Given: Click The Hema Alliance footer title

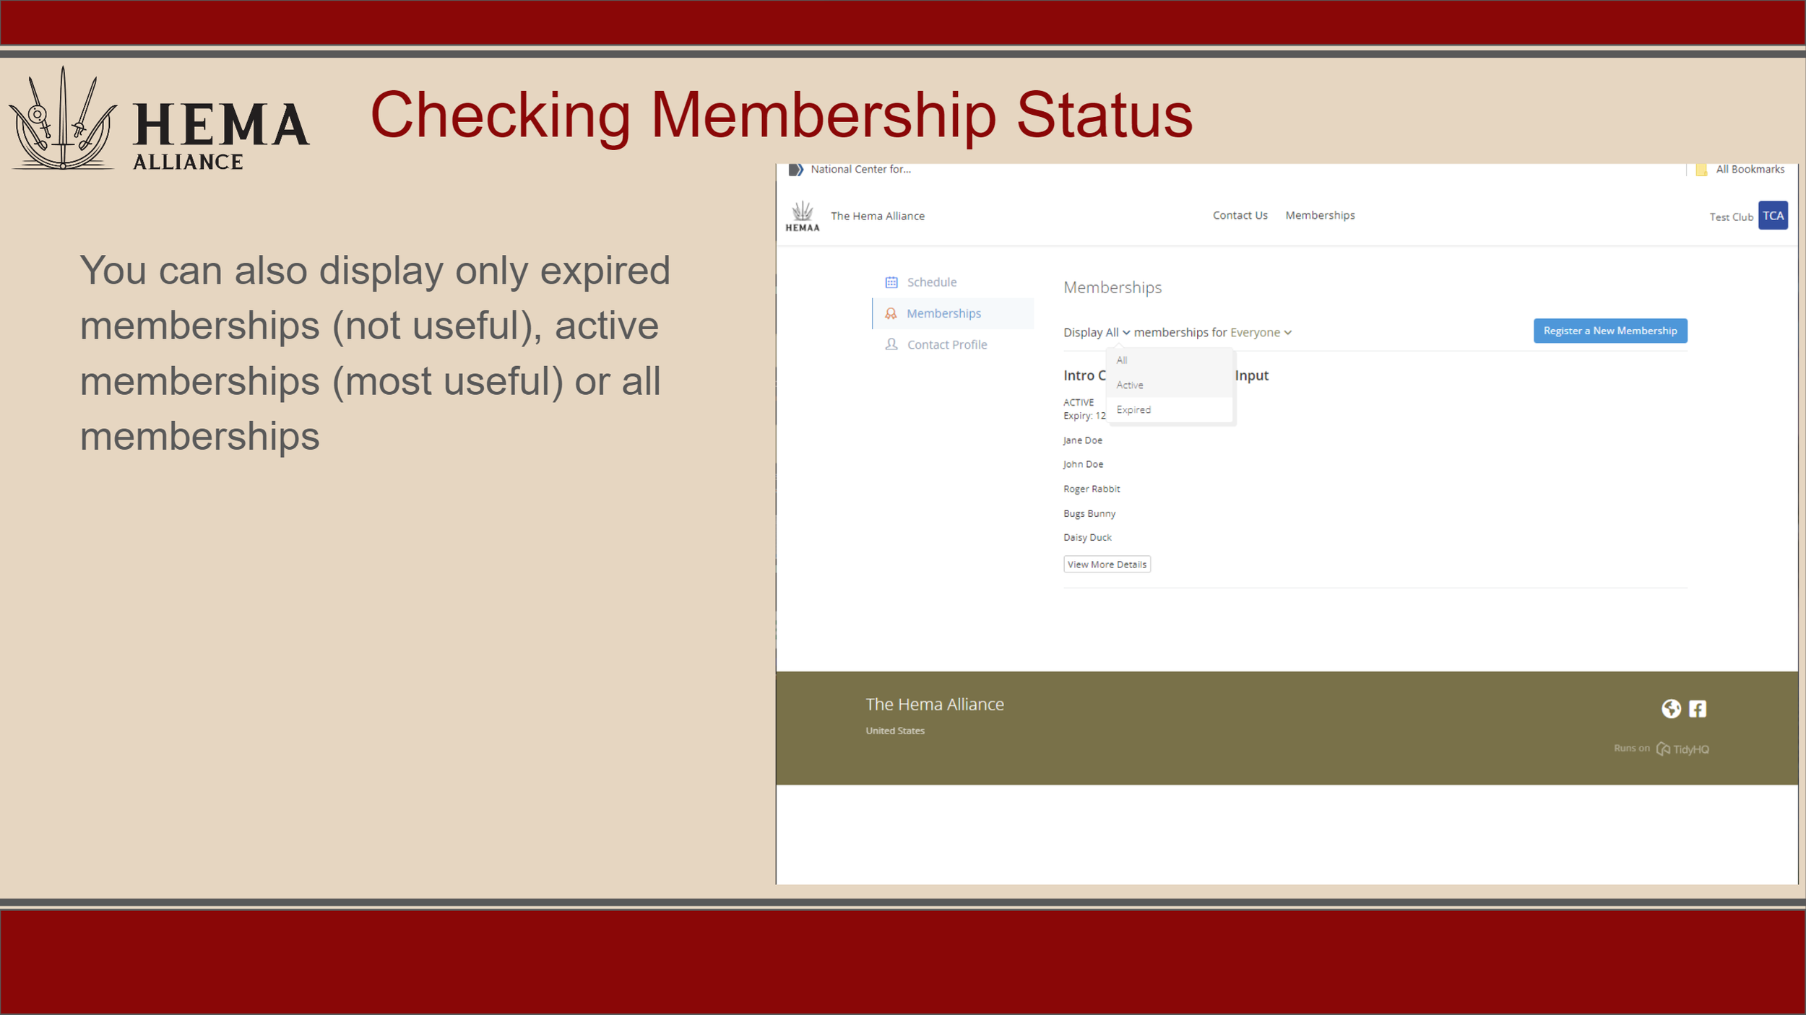Looking at the screenshot, I should coord(935,704).
